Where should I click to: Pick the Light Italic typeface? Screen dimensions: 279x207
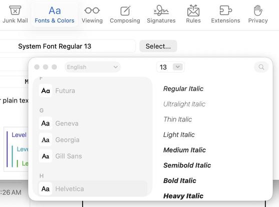tap(179, 134)
